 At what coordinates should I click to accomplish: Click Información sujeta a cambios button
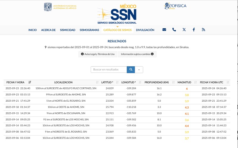point(137,54)
